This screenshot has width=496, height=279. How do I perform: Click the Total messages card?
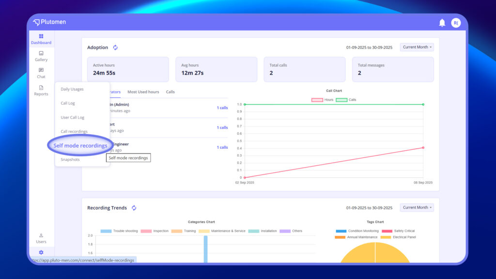point(393,69)
